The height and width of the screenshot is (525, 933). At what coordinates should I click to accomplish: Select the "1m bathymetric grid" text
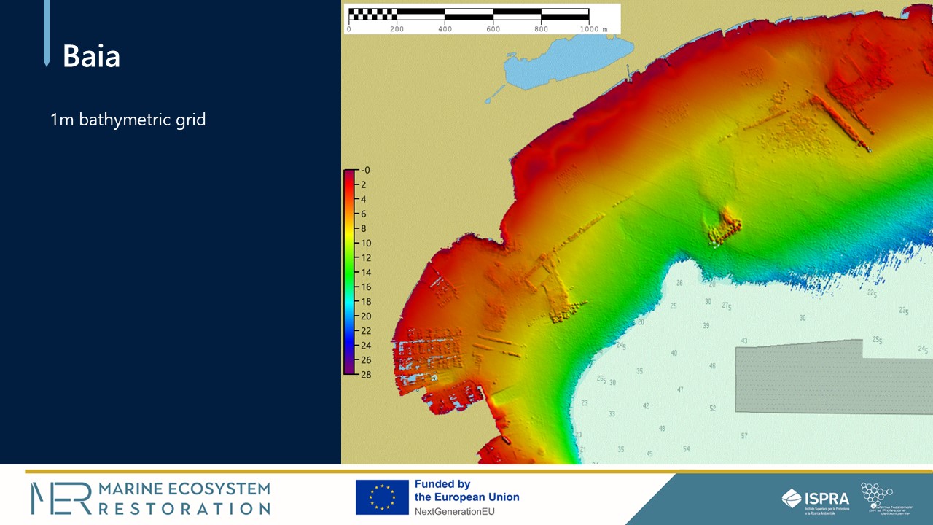point(128,120)
